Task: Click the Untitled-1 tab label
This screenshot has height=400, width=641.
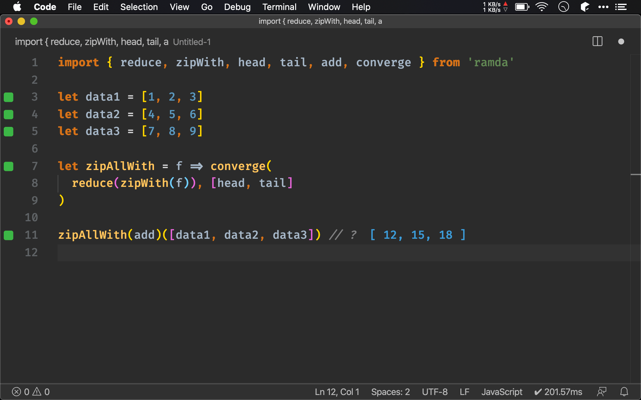Action: pyautogui.click(x=192, y=42)
